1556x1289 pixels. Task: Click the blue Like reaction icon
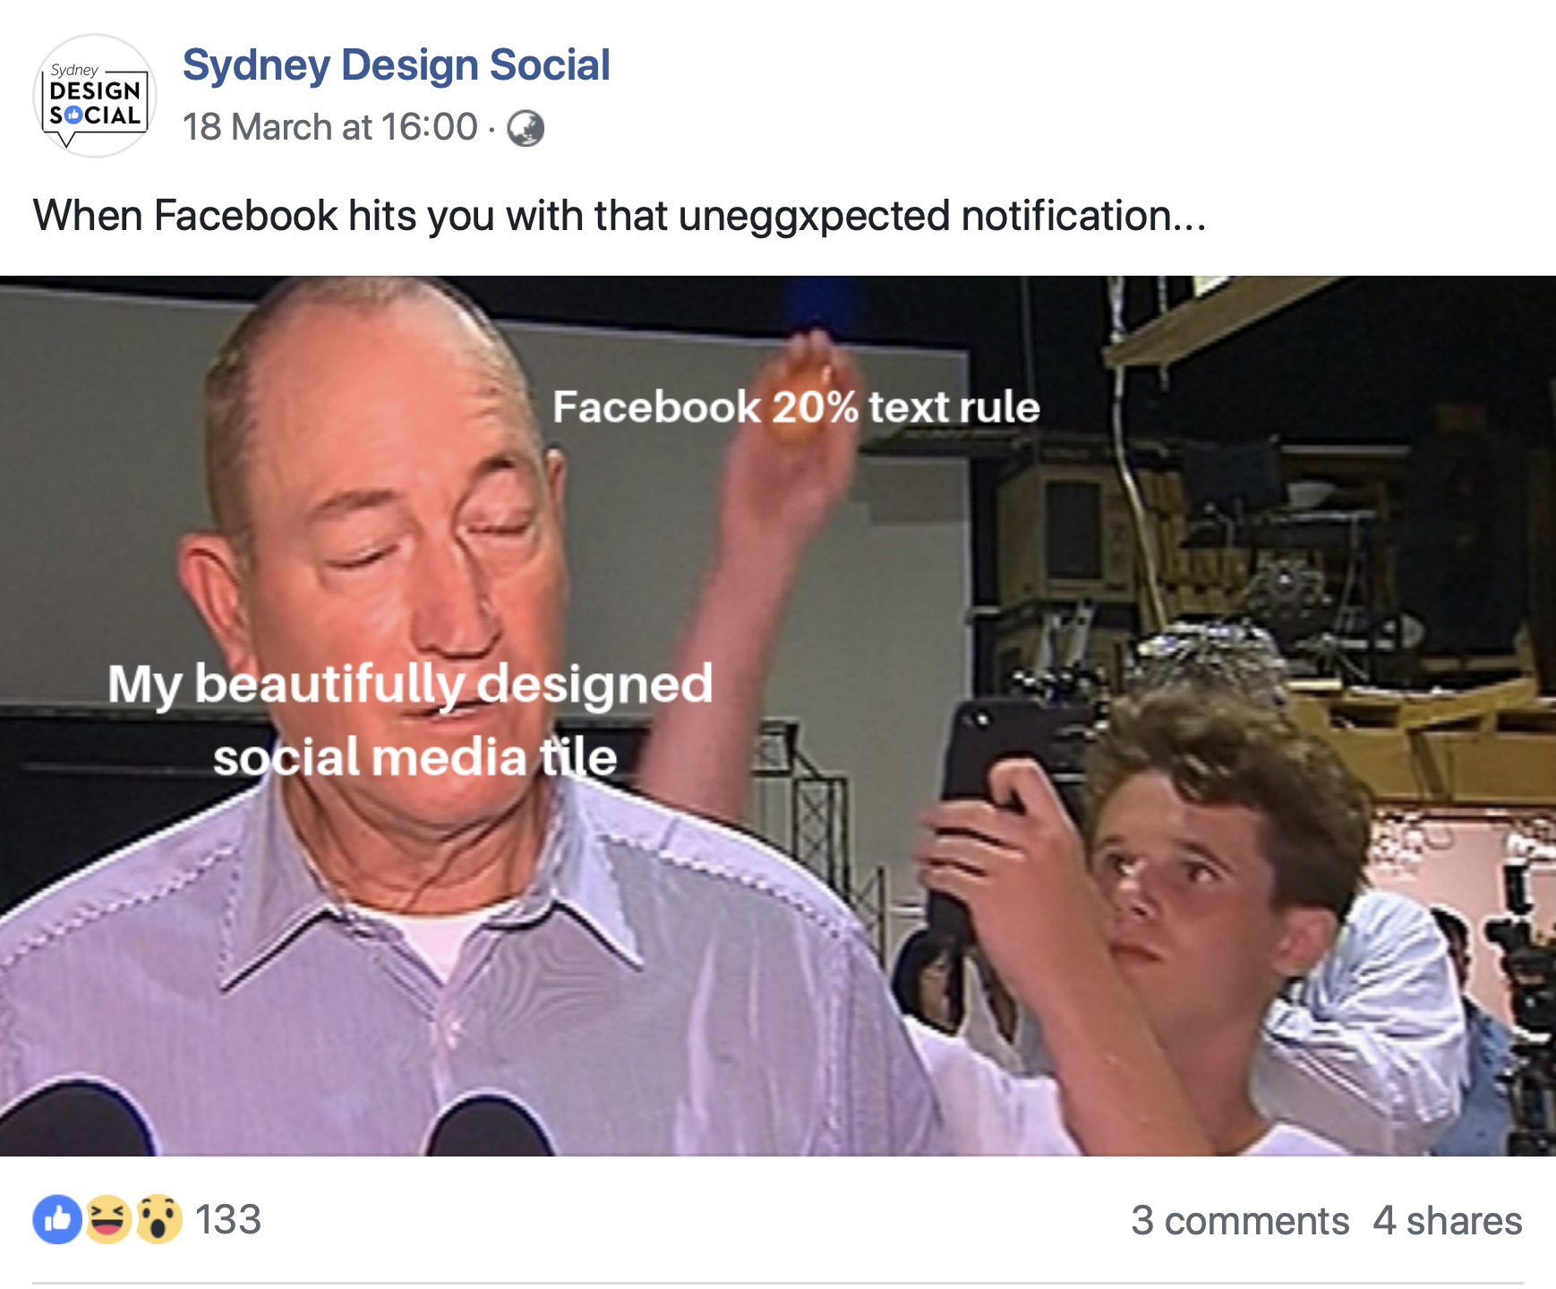57,1219
